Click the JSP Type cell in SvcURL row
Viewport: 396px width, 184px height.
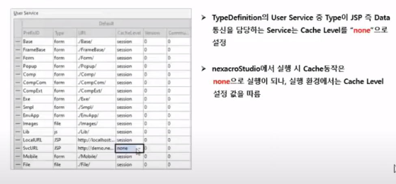click(65, 148)
